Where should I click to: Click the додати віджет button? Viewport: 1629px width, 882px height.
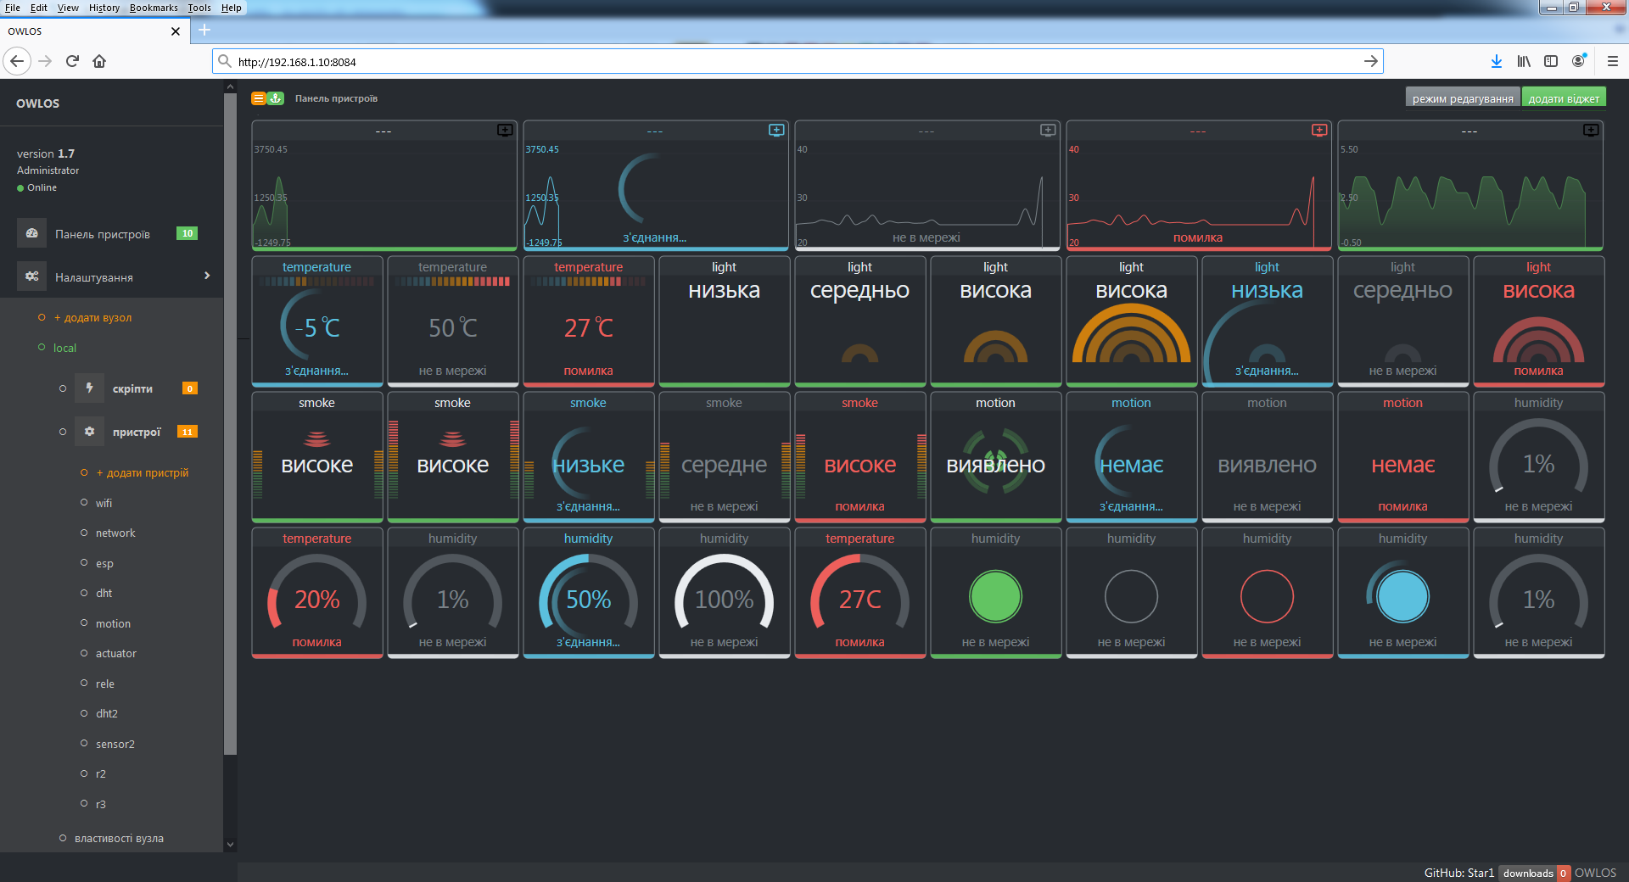pyautogui.click(x=1563, y=98)
